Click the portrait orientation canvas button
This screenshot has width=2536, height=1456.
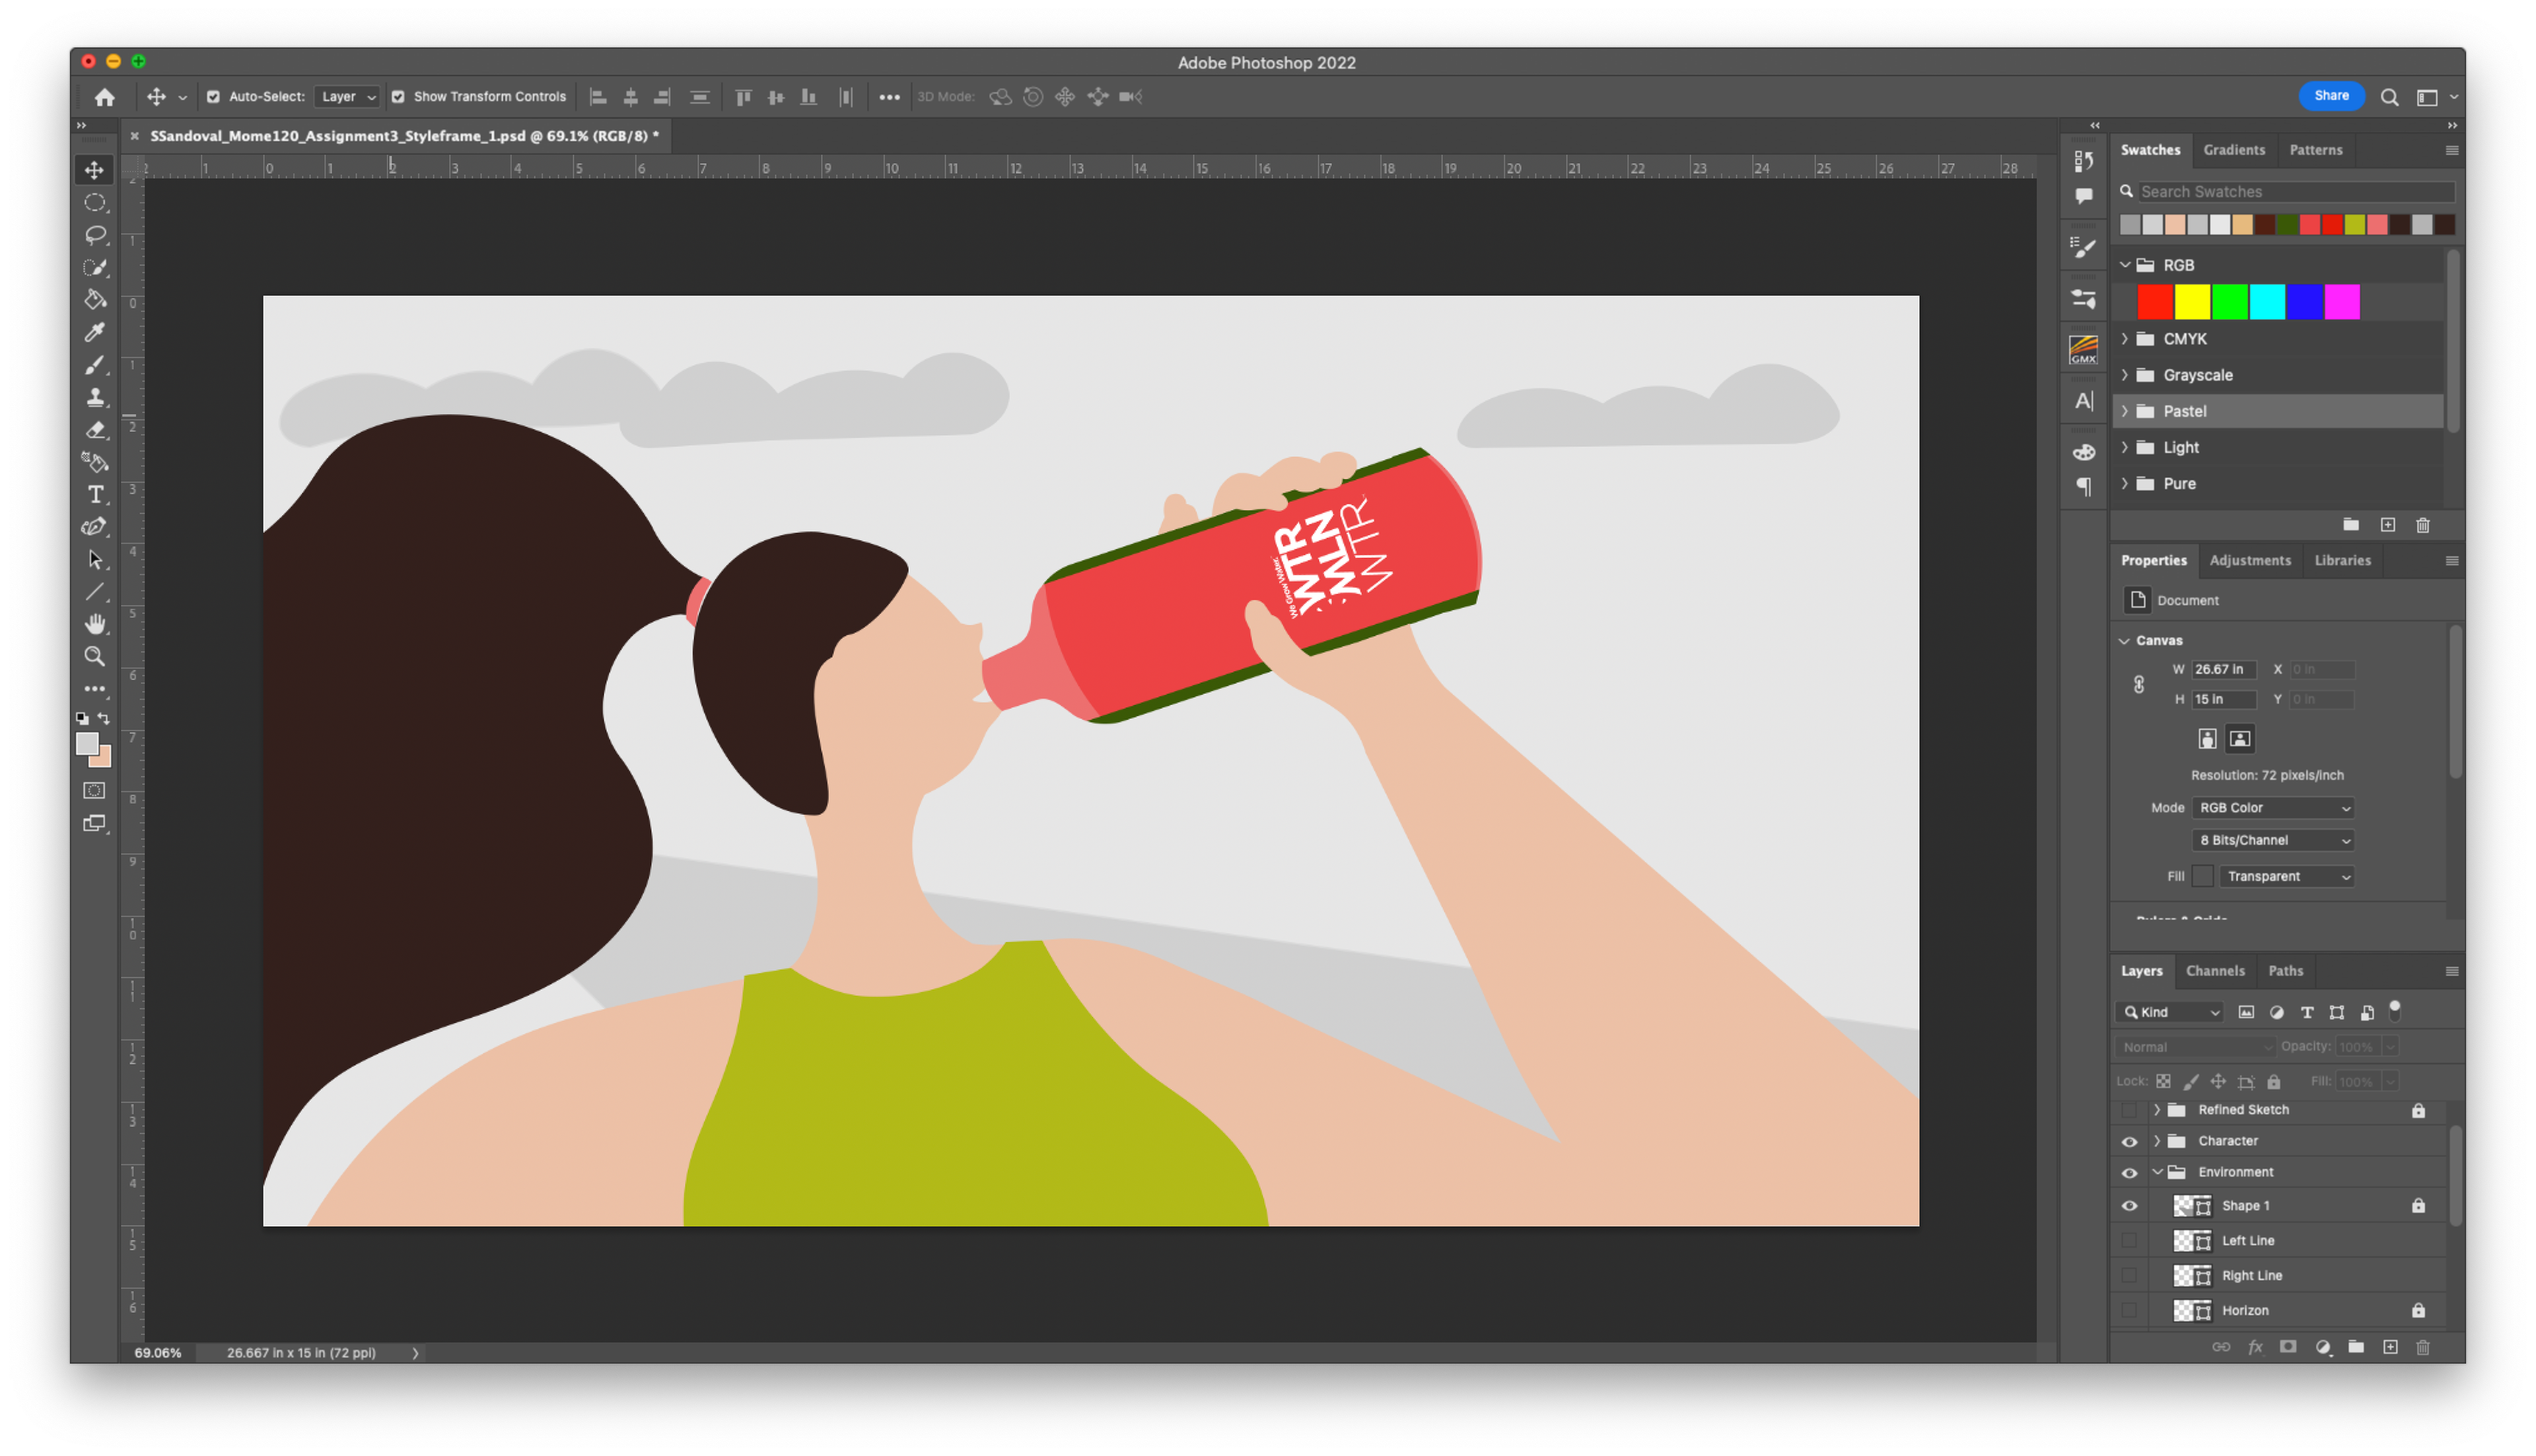pyautogui.click(x=2206, y=738)
